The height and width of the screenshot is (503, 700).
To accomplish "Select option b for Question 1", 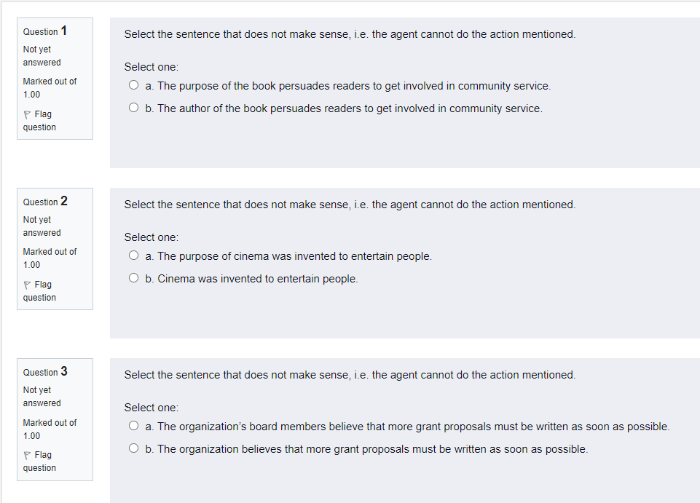I will [133, 107].
